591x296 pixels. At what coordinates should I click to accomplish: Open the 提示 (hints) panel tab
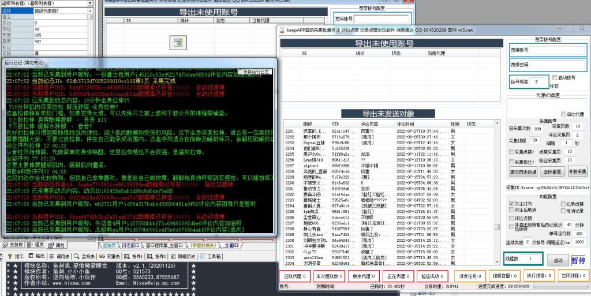(16, 256)
